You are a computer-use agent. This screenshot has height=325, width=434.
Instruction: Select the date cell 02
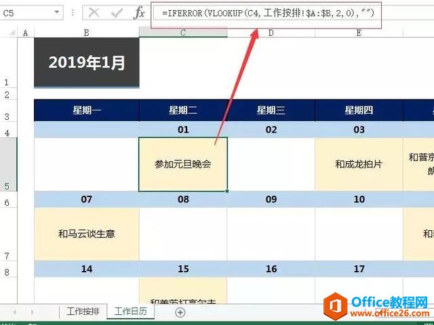click(271, 129)
